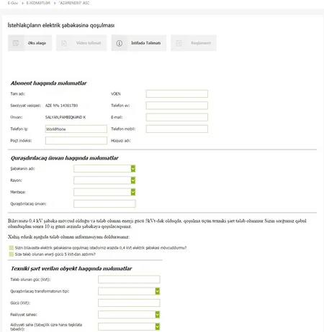Focus the Telefon iş WorkPhone field
Viewport: 324px width, 332px height.
pos(76,129)
